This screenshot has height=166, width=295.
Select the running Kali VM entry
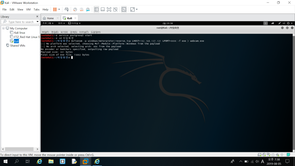[x=16, y=41]
